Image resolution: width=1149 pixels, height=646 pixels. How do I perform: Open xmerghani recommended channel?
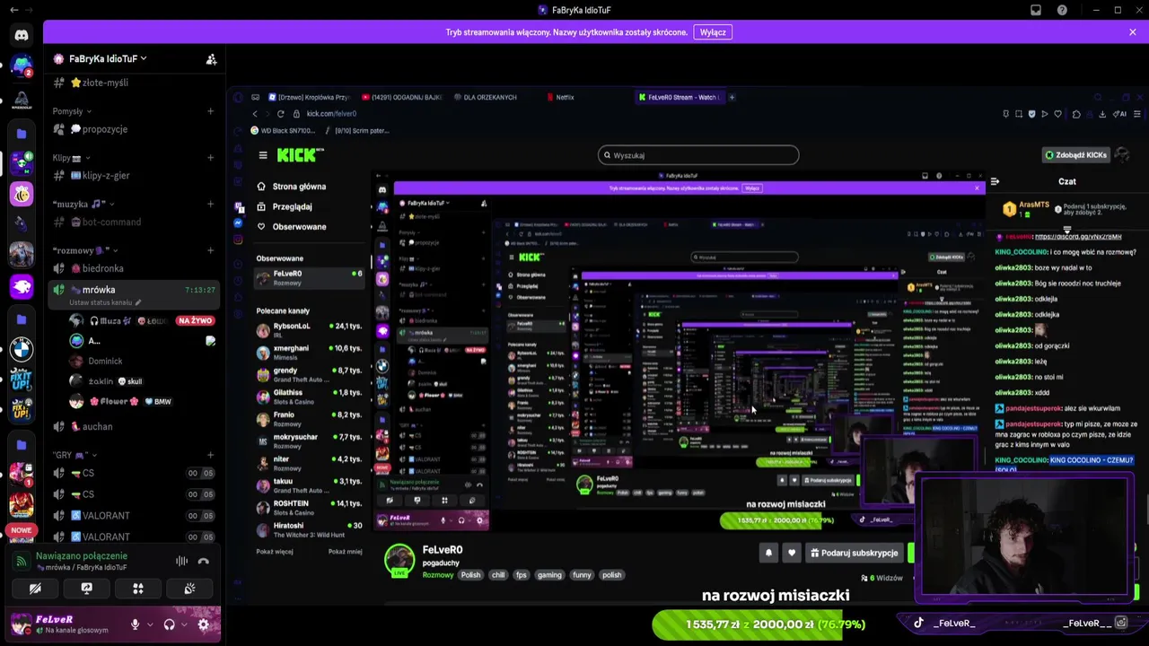pyautogui.click(x=309, y=352)
